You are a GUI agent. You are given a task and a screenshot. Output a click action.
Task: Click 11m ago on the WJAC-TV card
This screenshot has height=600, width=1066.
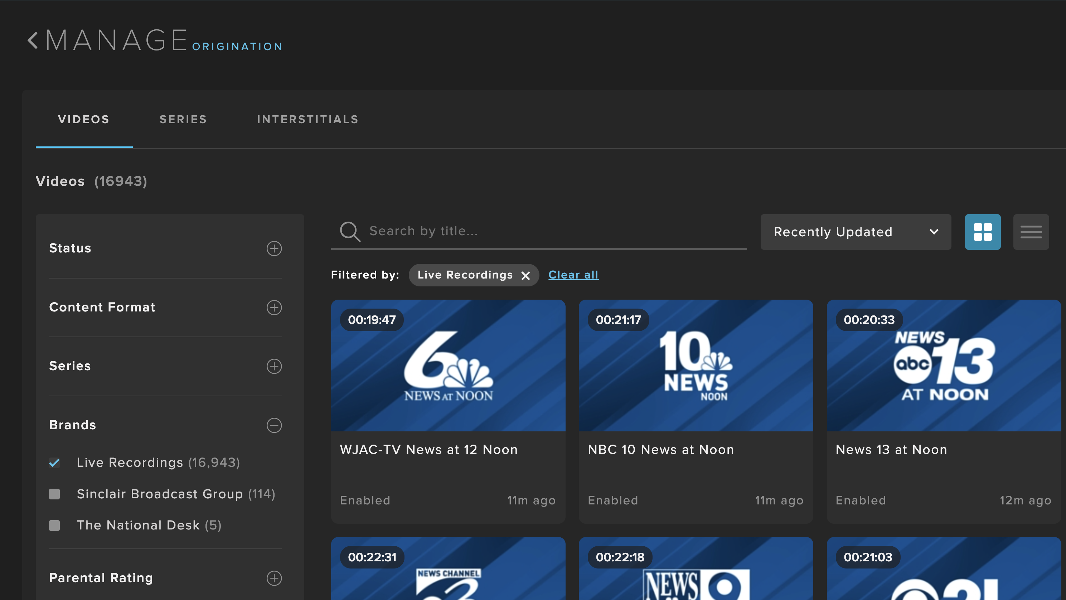click(x=531, y=501)
